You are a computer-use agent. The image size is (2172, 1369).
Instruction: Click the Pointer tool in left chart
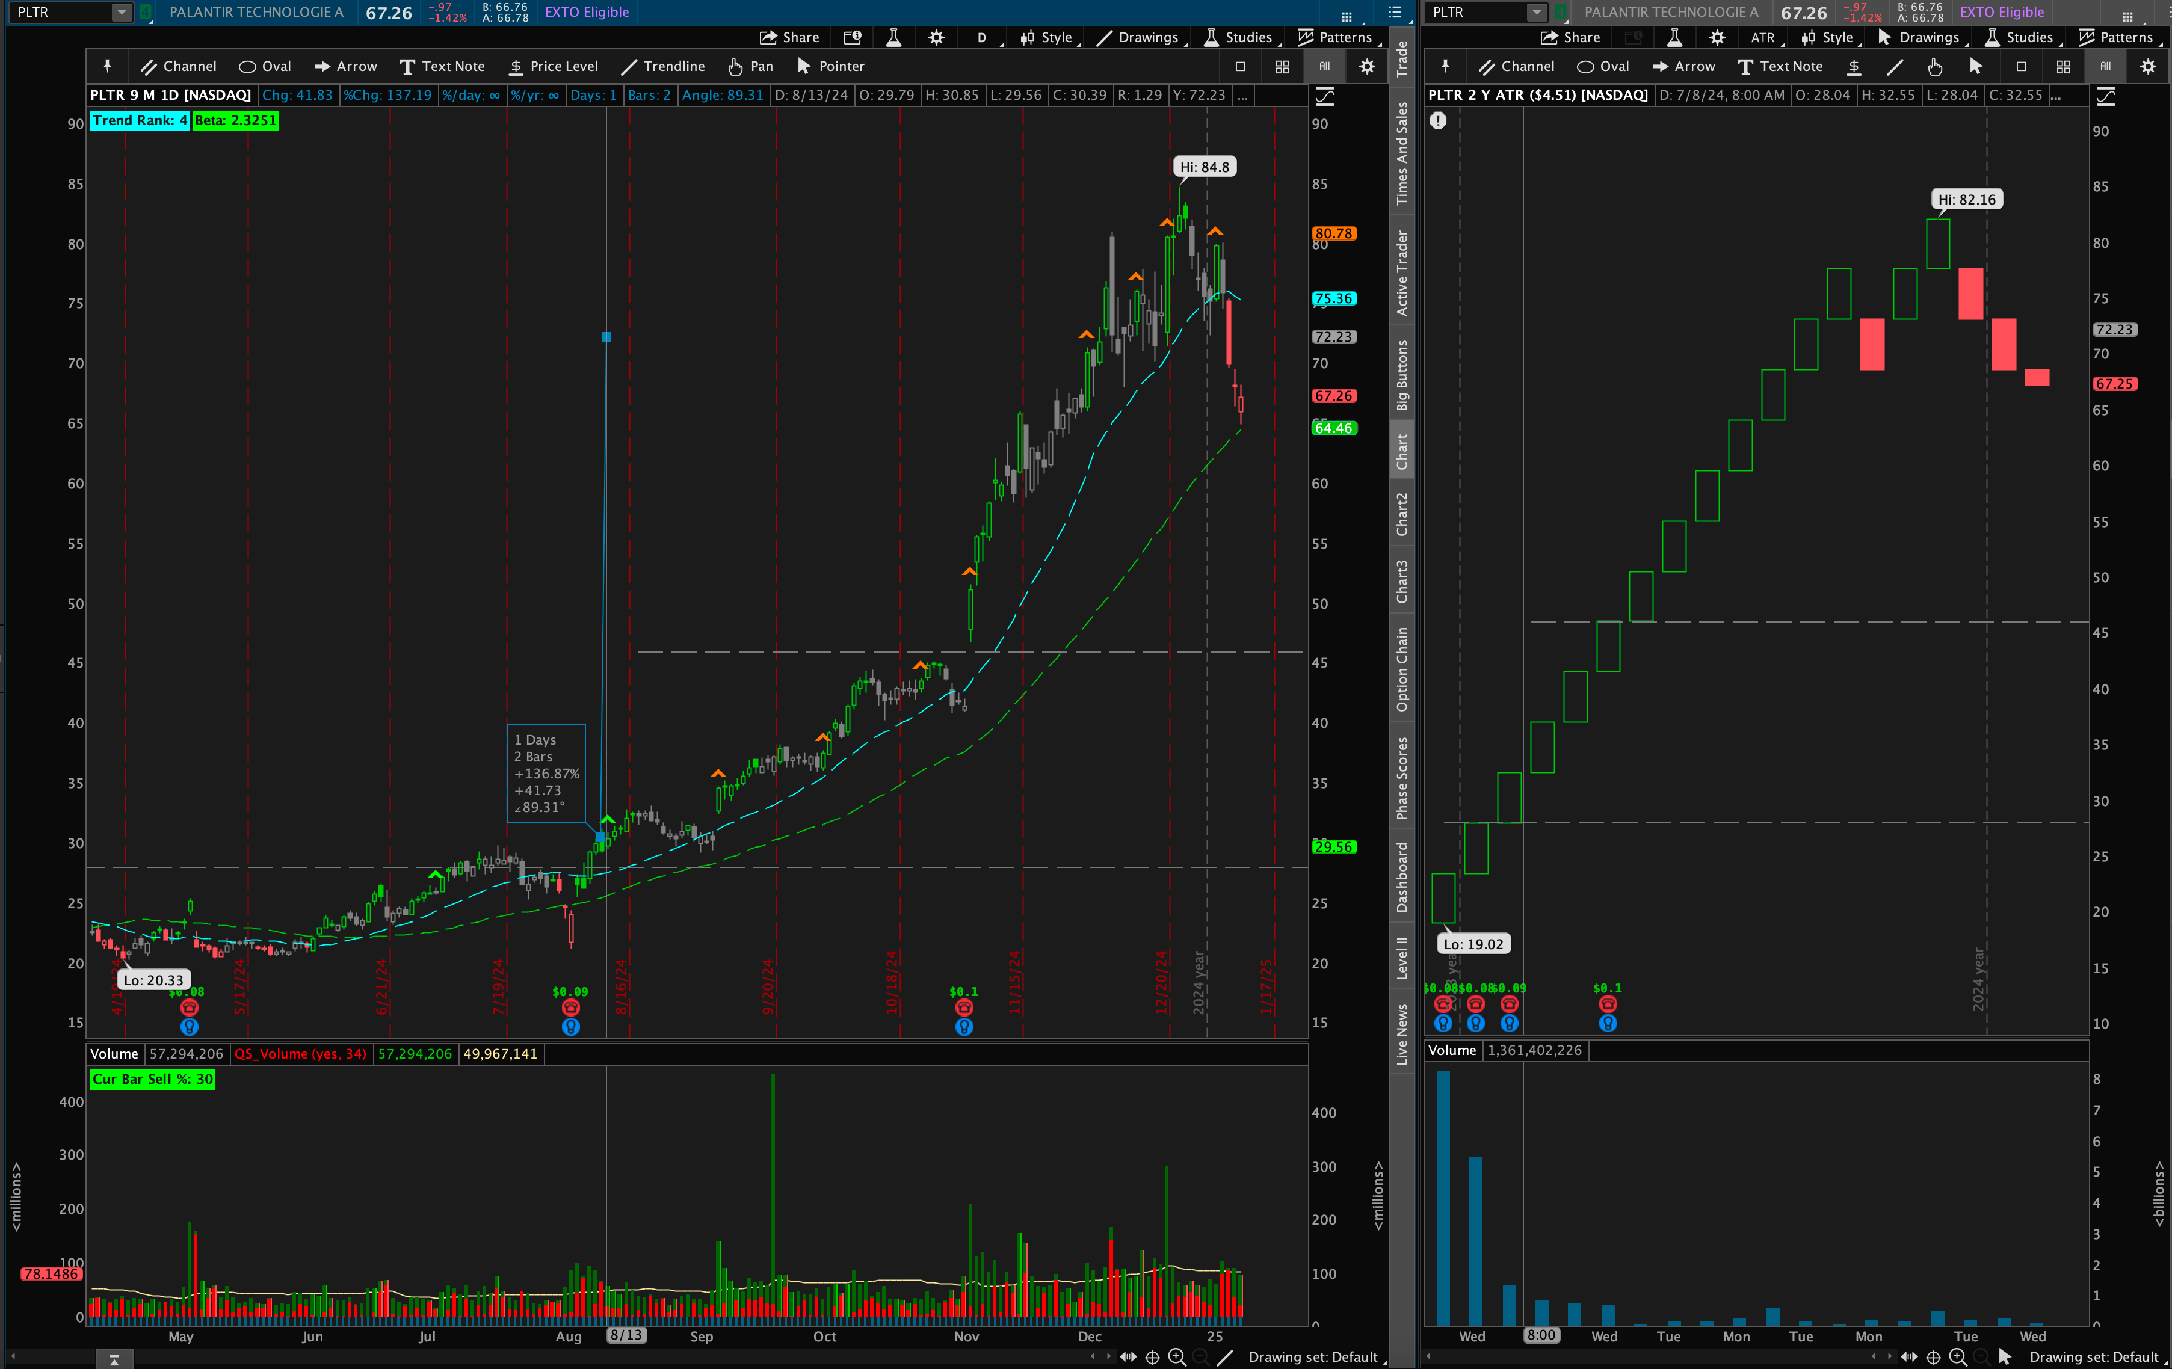tap(831, 67)
